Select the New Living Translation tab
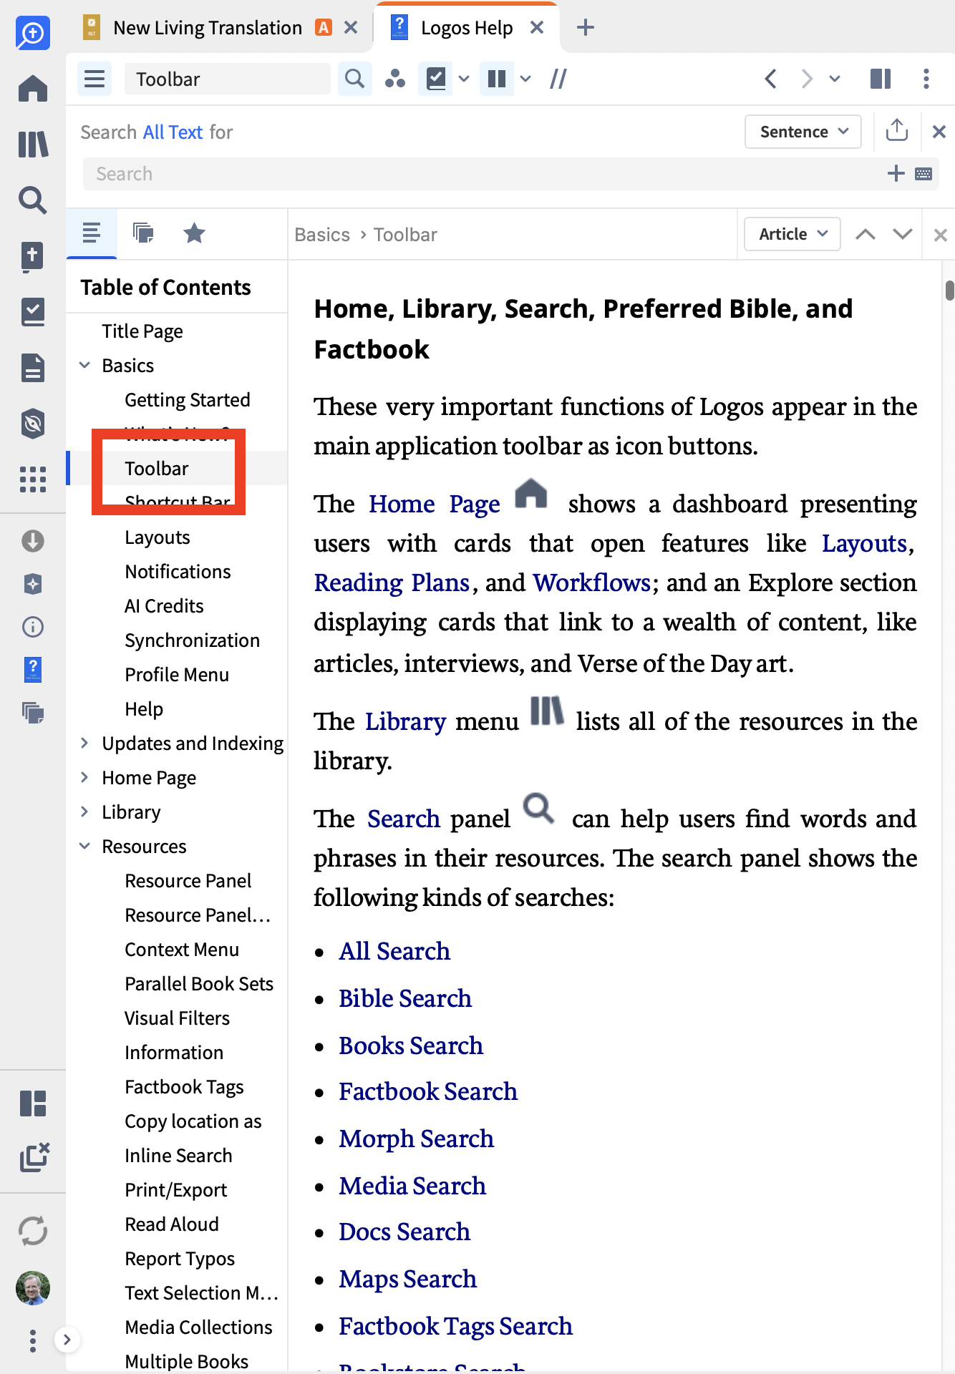The width and height of the screenshot is (955, 1374). pyautogui.click(x=208, y=28)
